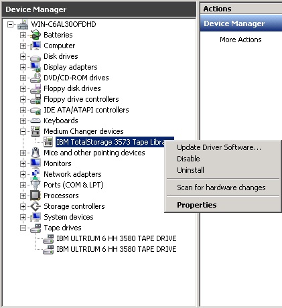Expand the Display adapters node
Image resolution: width=282 pixels, height=308 pixels.
click(23, 67)
